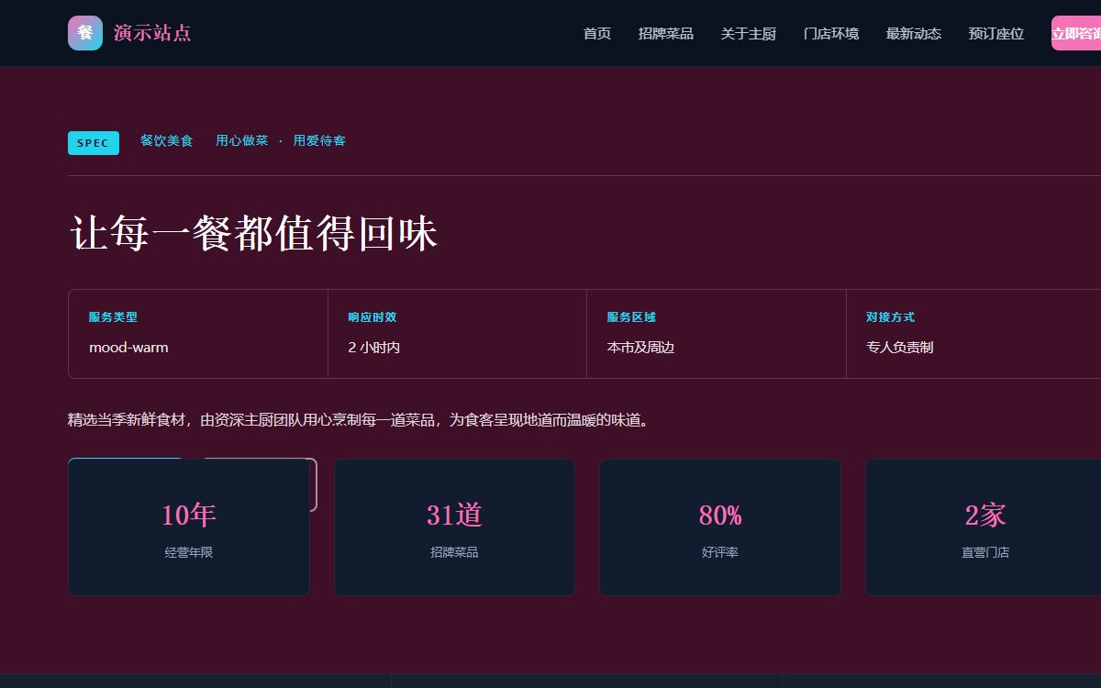1101x688 pixels.
Task: Open 招牌菜品 in the top navigation bar
Action: point(666,34)
